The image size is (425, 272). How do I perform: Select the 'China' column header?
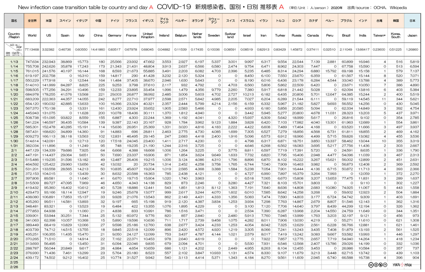[x=98, y=35]
